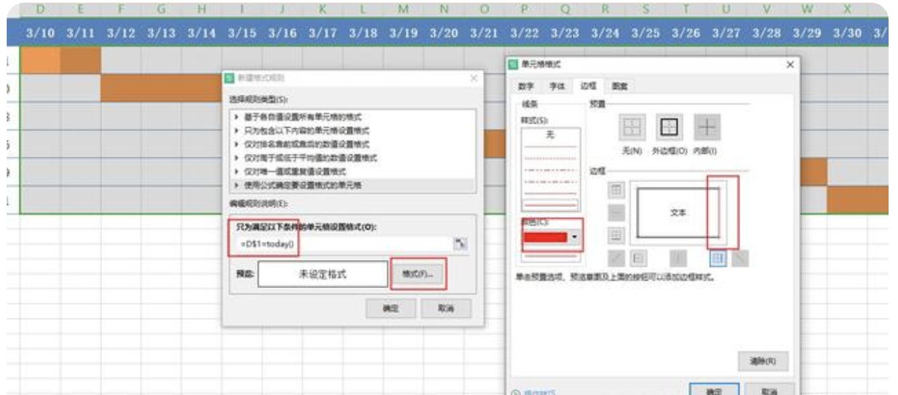Click the range picker icon beside formula field

pyautogui.click(x=460, y=245)
